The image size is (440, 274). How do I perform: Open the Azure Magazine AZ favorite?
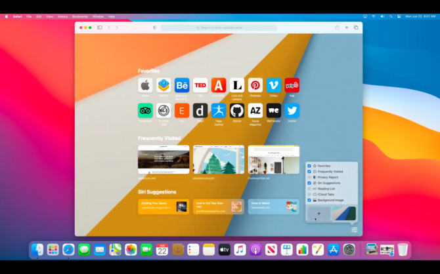255,110
